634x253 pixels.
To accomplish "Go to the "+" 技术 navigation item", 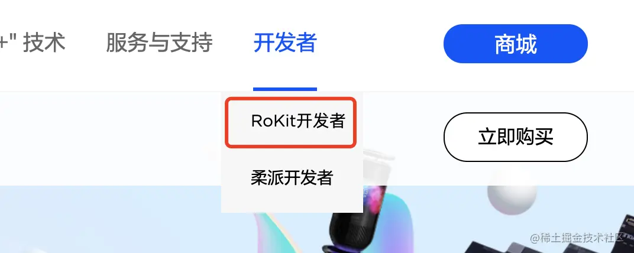I will click(33, 43).
